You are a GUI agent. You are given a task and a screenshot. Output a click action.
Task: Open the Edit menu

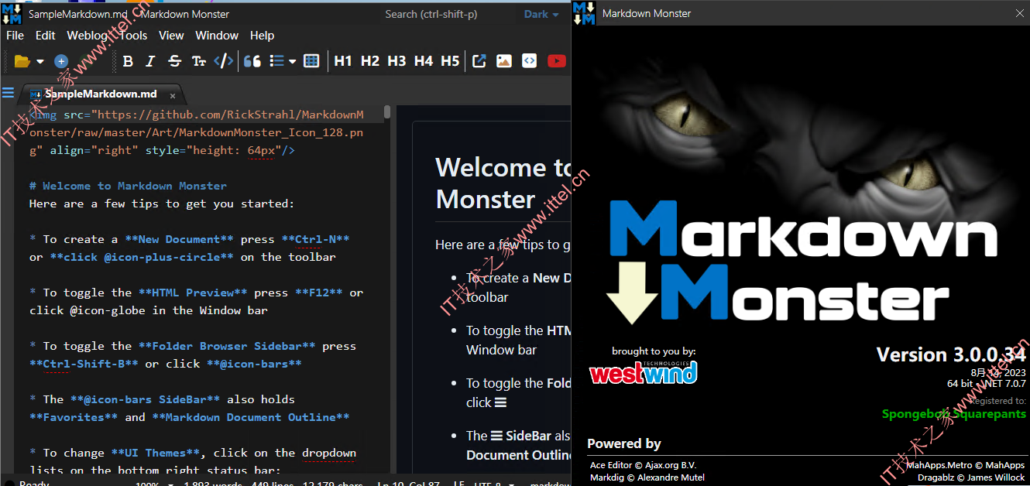click(46, 36)
